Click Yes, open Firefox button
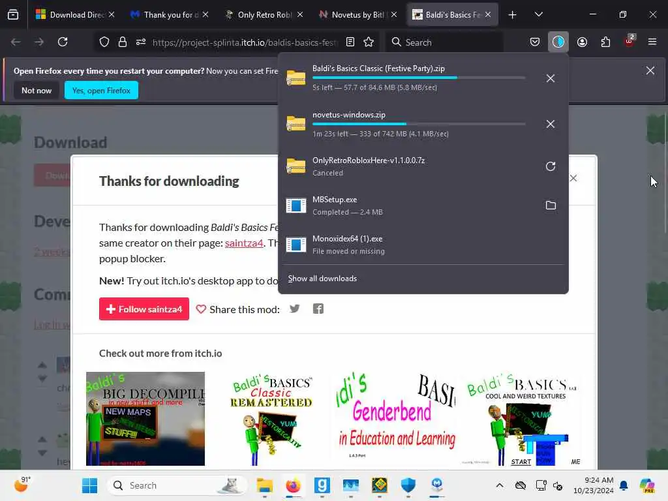The height and width of the screenshot is (501, 668). pos(101,90)
